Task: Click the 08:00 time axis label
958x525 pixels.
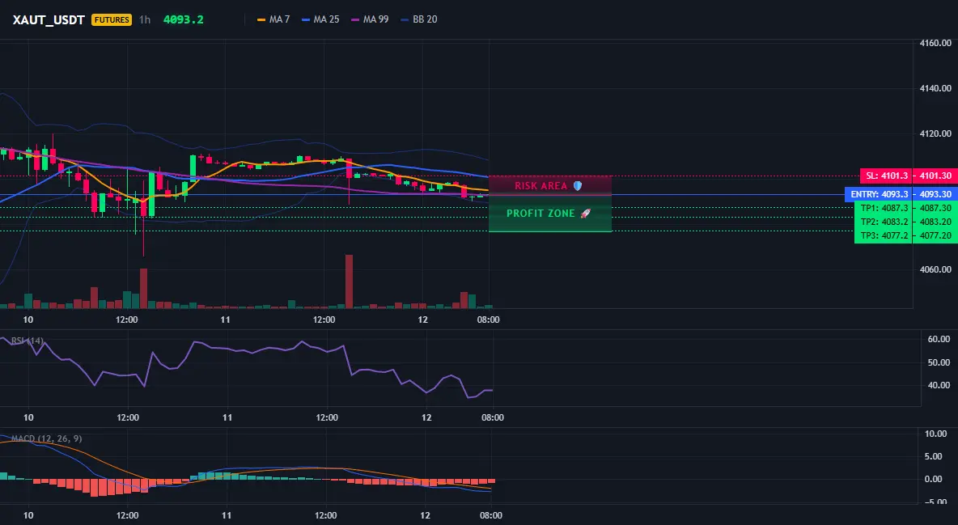Action: (488, 320)
